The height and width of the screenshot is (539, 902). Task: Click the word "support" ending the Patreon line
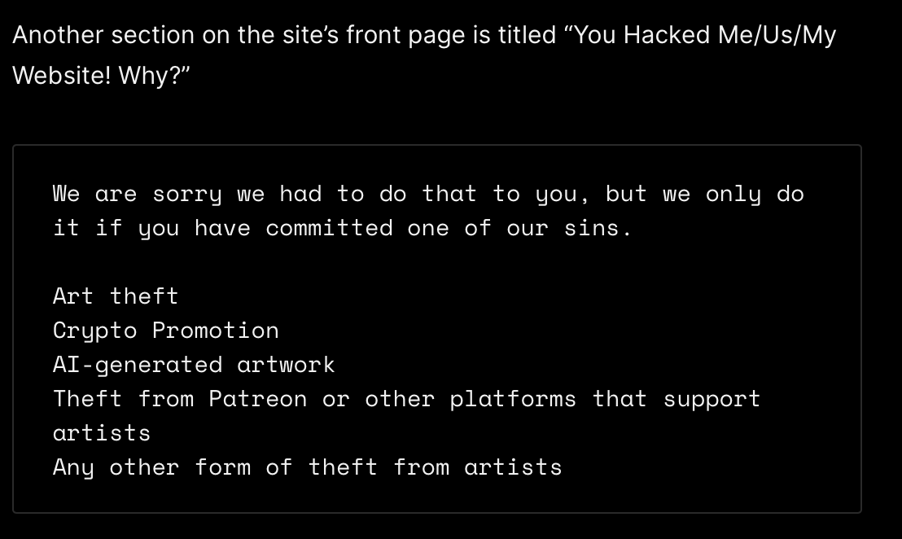point(712,399)
